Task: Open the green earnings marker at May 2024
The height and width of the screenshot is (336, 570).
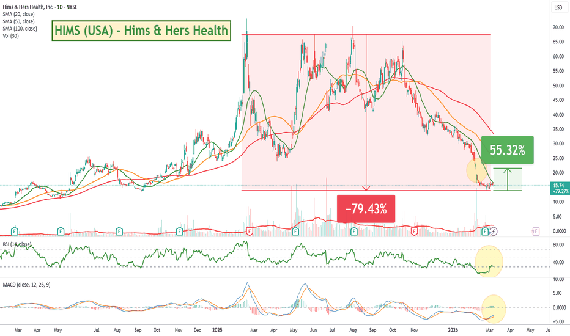Action: pyautogui.click(x=61, y=231)
